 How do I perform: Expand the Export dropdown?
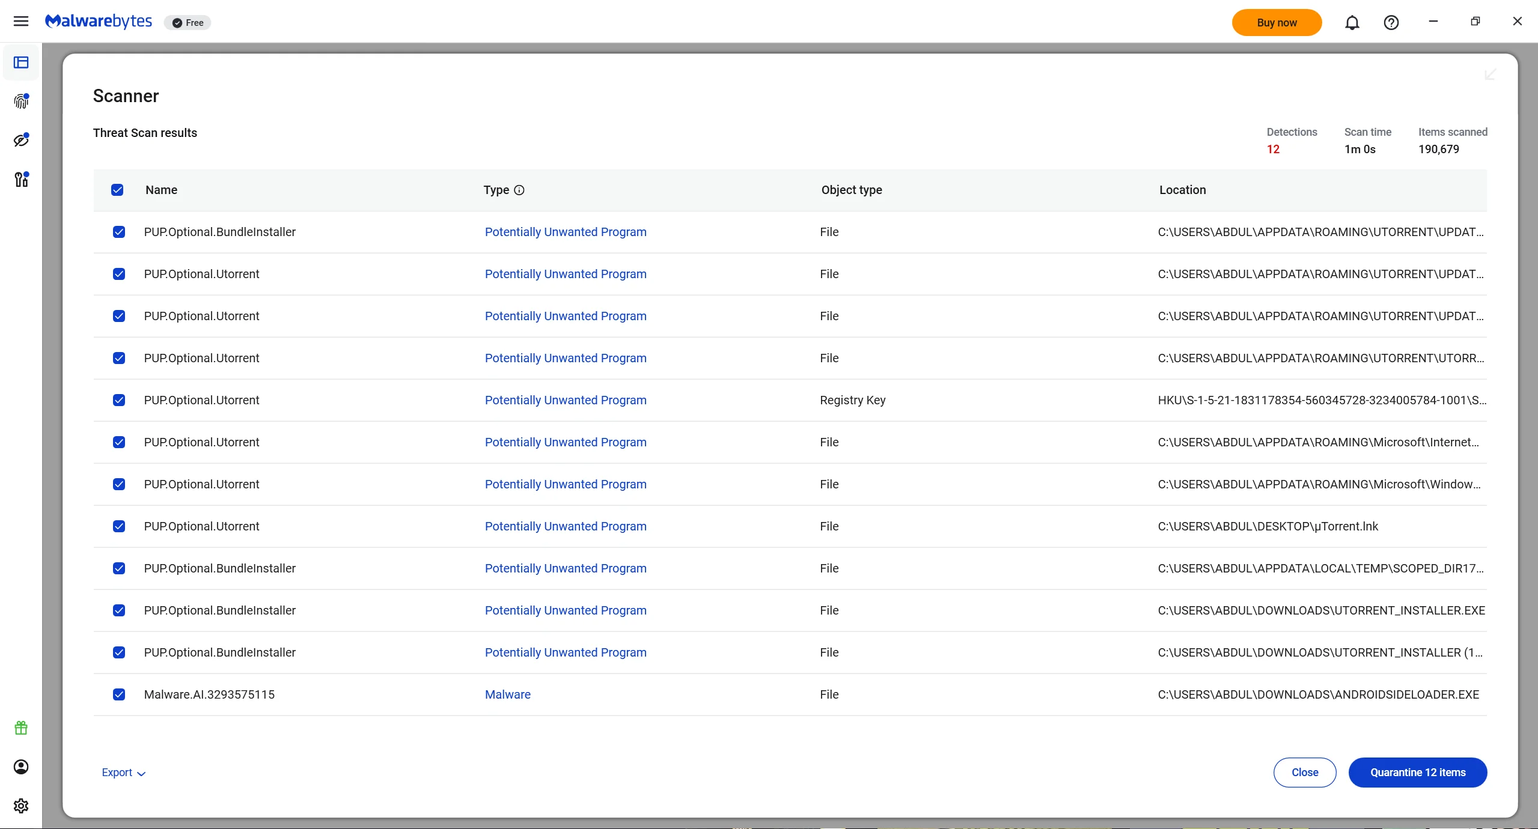pos(123,773)
